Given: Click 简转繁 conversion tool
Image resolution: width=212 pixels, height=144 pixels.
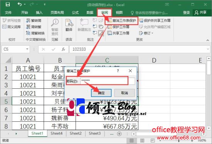Looking at the screenshot, I should 34,27.
